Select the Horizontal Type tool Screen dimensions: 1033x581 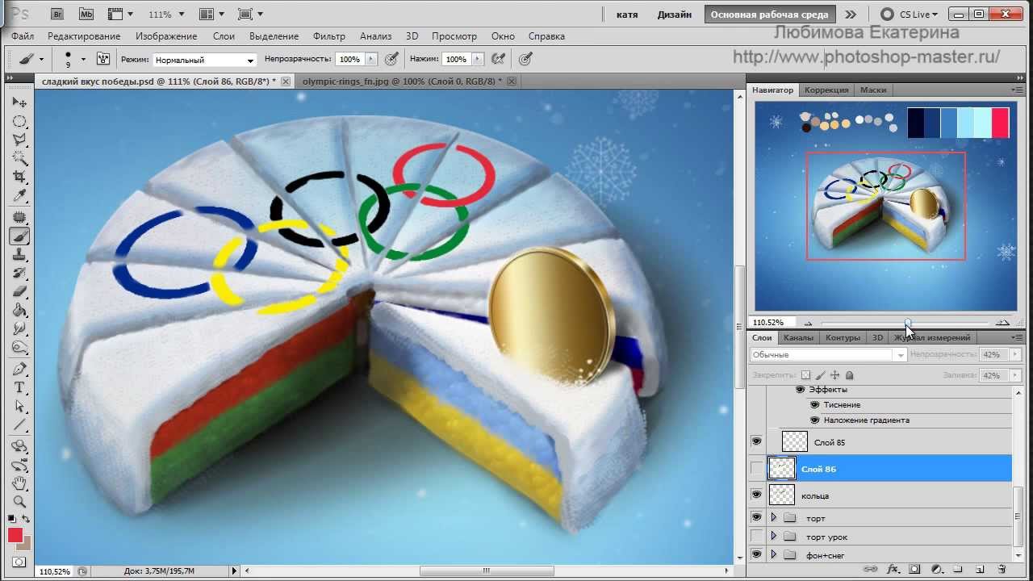tap(19, 388)
